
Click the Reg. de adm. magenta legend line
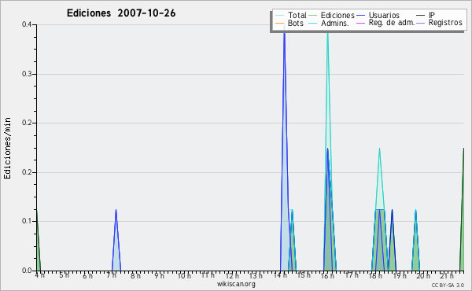click(x=360, y=23)
